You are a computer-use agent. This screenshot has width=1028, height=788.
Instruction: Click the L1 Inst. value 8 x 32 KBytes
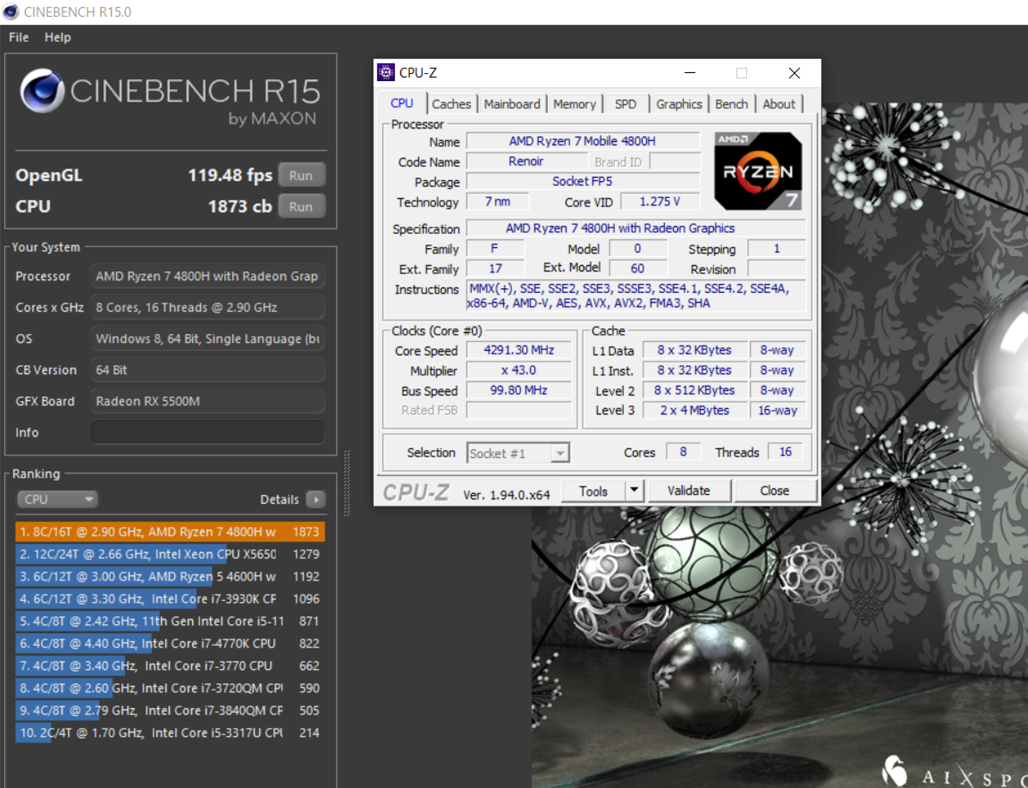(x=694, y=370)
